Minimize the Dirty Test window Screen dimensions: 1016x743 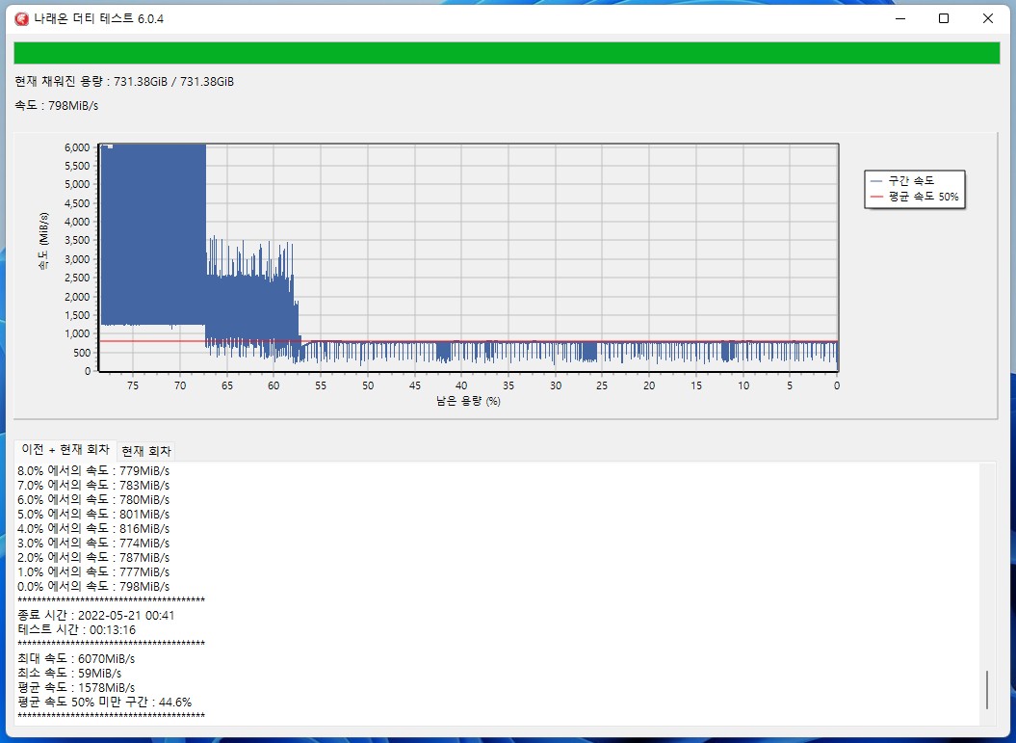click(x=900, y=19)
